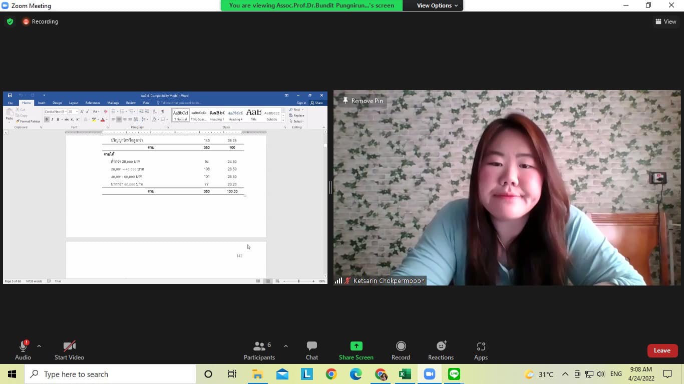The width and height of the screenshot is (684, 384).
Task: Turn on camera with Start Video
Action: point(69,346)
